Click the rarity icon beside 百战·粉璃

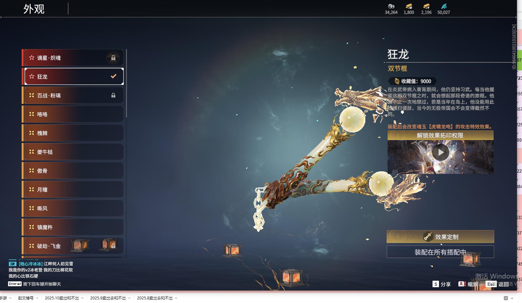coord(32,95)
